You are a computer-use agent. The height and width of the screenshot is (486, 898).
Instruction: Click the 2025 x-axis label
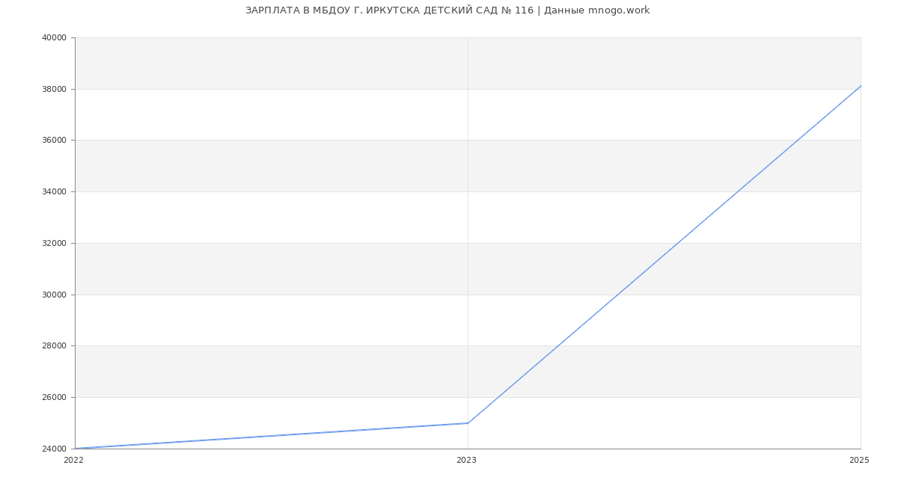click(859, 461)
